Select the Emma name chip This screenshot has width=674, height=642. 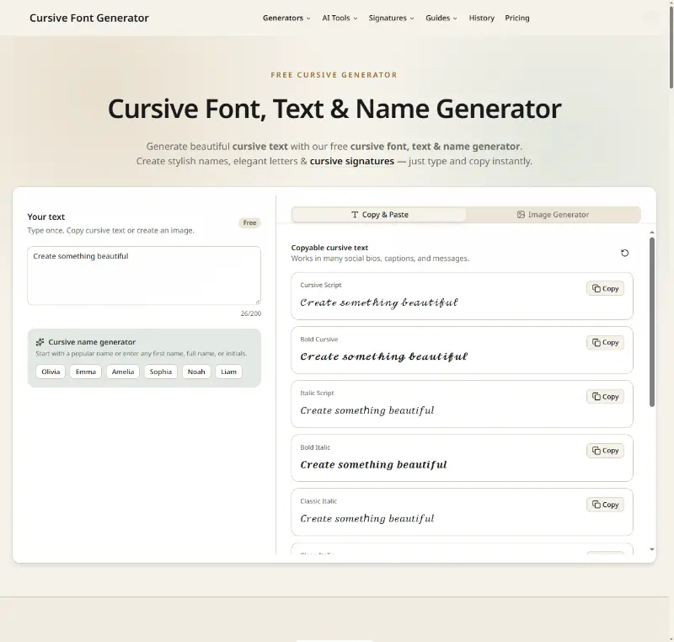point(86,372)
